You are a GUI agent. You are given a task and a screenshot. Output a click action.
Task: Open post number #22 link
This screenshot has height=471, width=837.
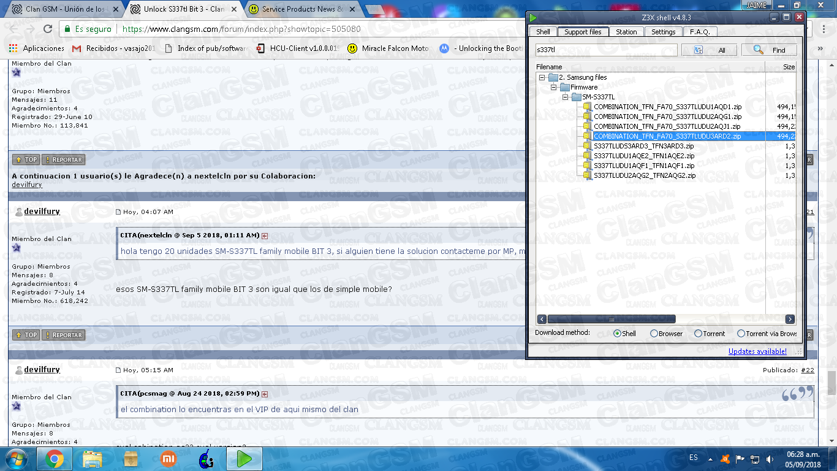click(x=808, y=370)
